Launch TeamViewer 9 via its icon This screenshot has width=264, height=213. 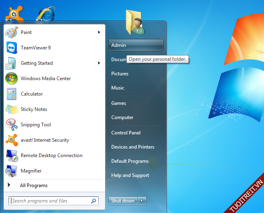pos(11,48)
